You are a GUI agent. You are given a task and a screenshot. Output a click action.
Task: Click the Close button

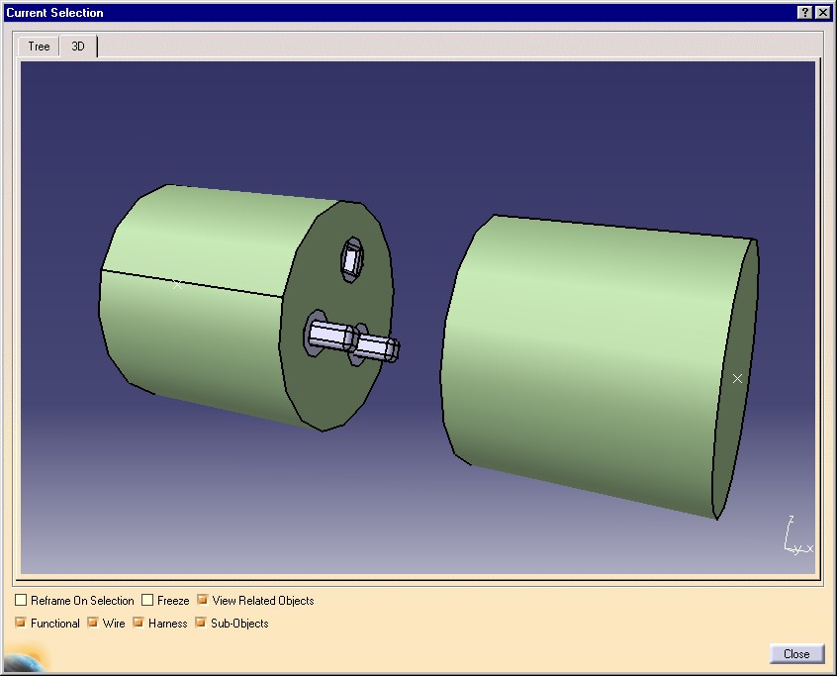pos(796,653)
